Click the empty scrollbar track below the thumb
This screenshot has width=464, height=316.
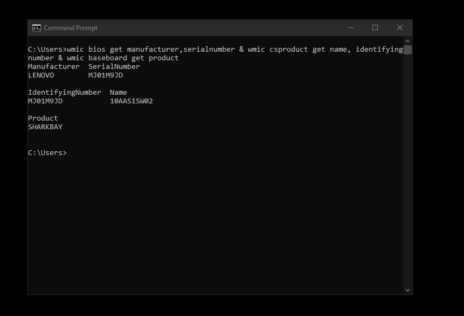[x=407, y=170]
